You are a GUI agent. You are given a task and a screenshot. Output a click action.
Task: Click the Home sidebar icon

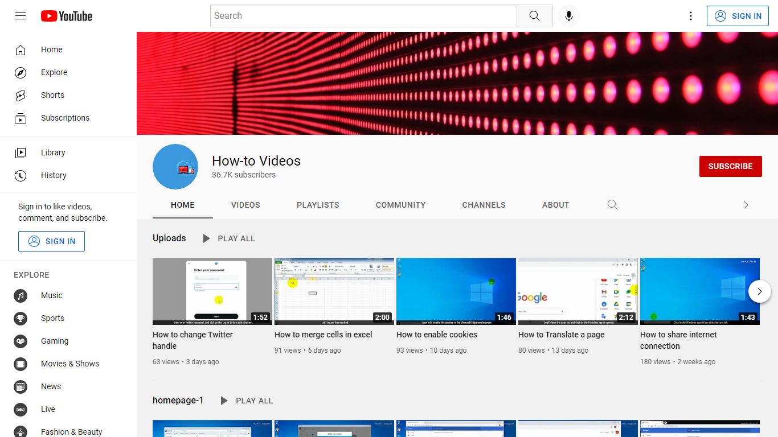[x=21, y=50]
